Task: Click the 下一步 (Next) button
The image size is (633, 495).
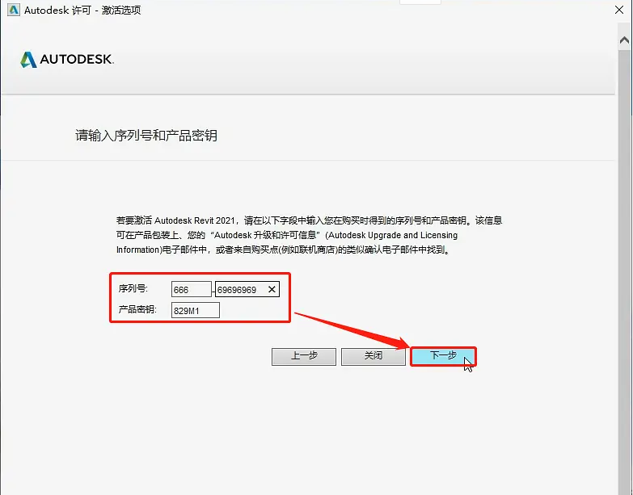Action: point(443,356)
